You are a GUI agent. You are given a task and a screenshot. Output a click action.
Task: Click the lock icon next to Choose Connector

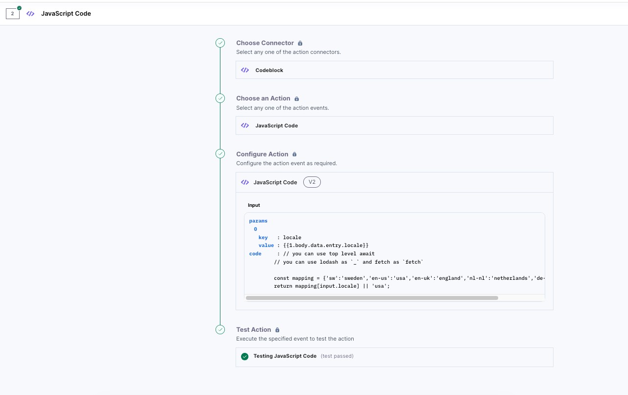(x=300, y=43)
